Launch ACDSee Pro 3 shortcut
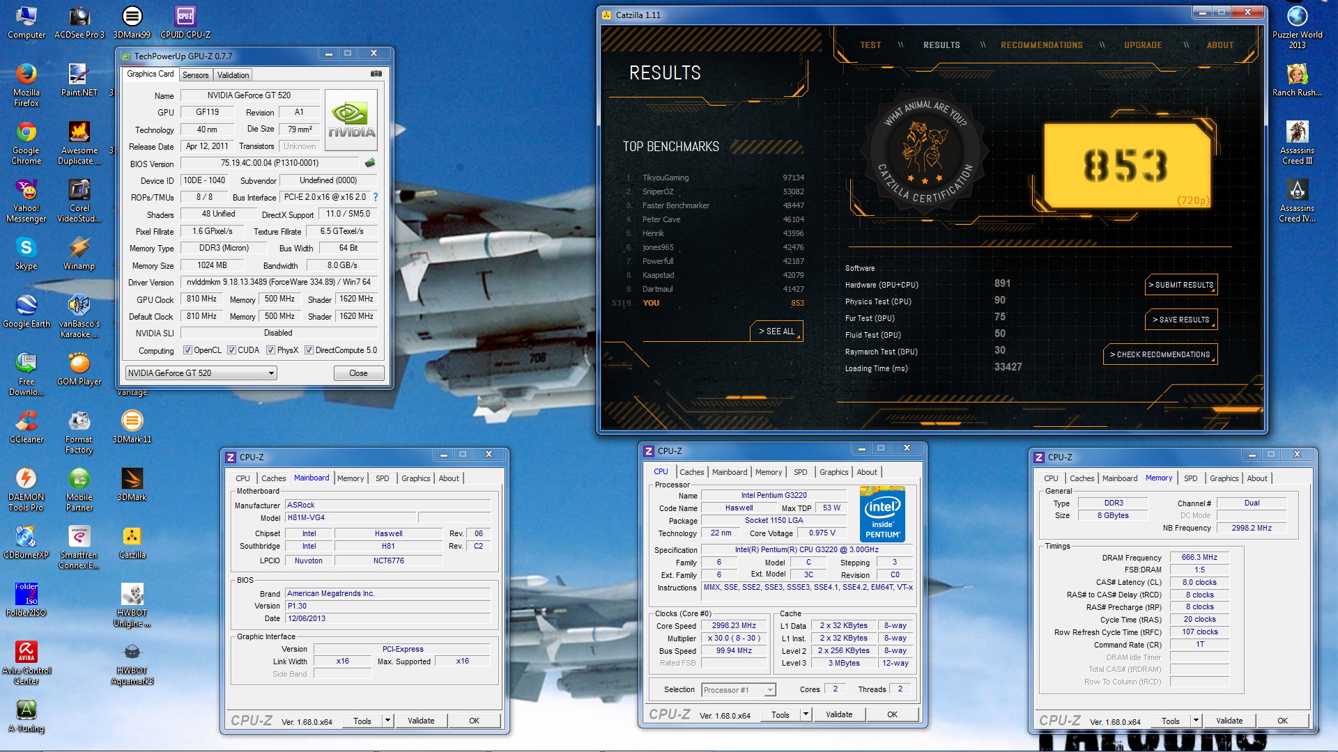Image resolution: width=1338 pixels, height=752 pixels. pyautogui.click(x=79, y=22)
